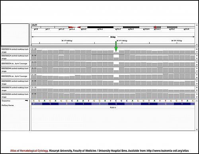This screenshot has width=199, height=154.
Task: Click the chr21 label above the ideogram
Action: [34, 25]
